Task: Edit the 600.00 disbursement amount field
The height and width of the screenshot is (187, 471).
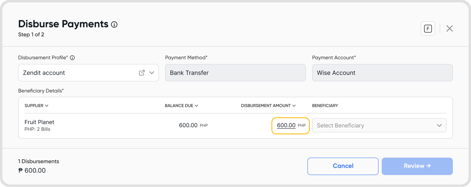Action: [x=286, y=126]
